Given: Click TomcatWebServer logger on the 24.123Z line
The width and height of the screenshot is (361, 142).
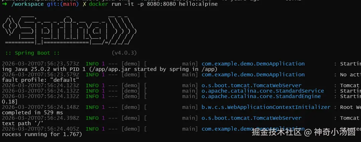Looking at the screenshot, I should click(251, 86).
